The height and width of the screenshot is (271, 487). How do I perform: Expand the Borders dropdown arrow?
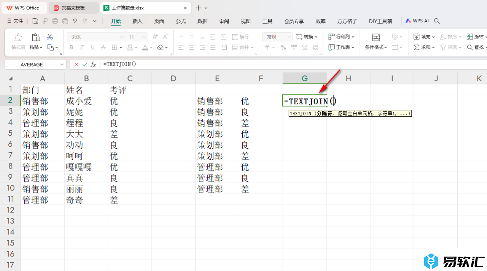tap(121, 48)
